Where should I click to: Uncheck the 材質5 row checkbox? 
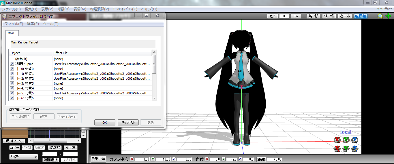[x=12, y=93]
